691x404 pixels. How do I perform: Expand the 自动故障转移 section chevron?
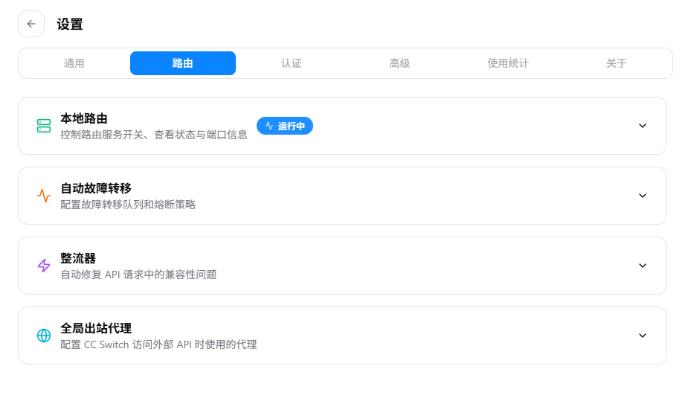(643, 196)
